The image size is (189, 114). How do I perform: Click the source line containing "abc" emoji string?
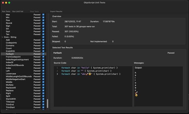point(91,74)
